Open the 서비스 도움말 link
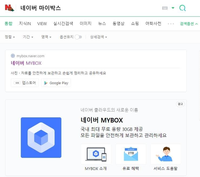Screen dimensions: 200x177 click(x=166, y=169)
